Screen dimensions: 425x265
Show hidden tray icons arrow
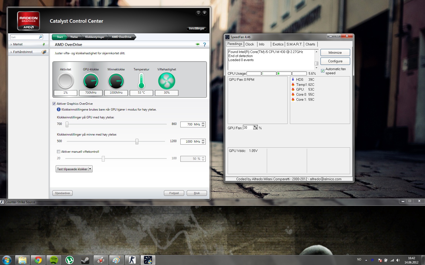click(x=366, y=260)
